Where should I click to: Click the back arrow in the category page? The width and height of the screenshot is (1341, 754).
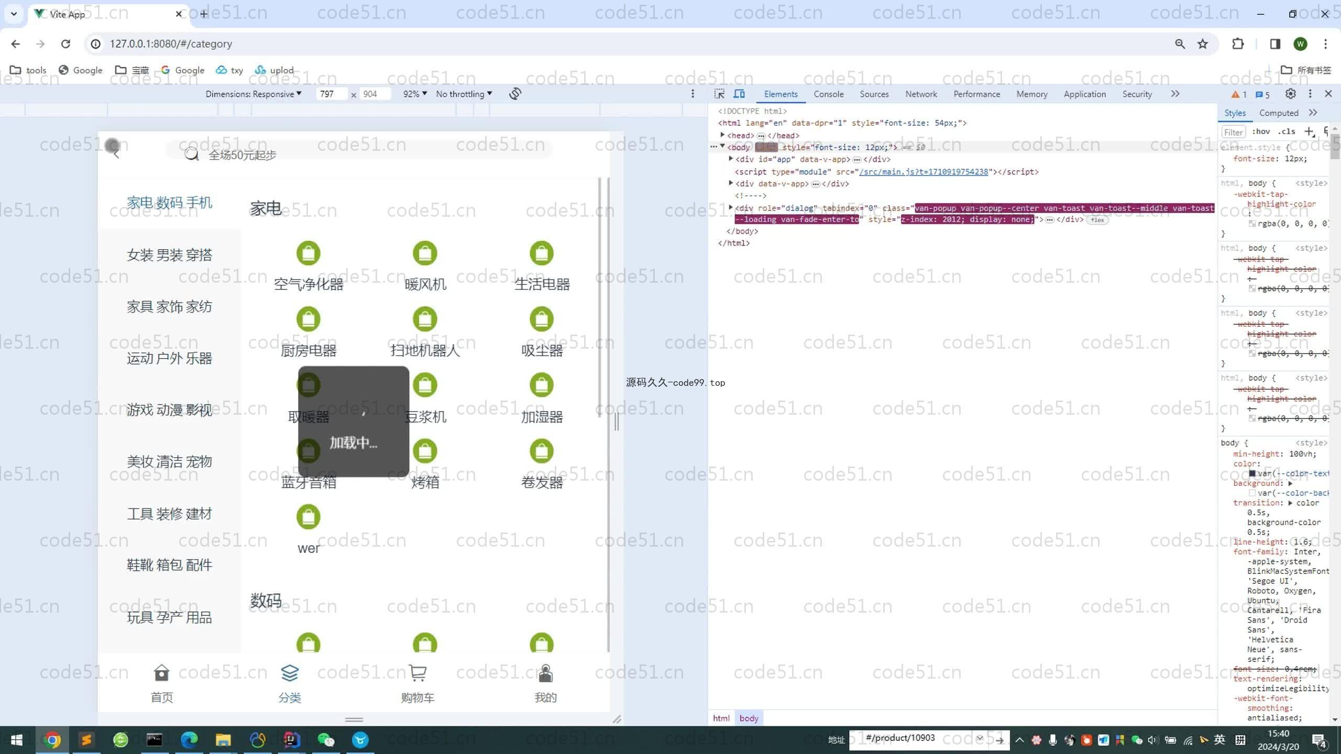point(116,154)
